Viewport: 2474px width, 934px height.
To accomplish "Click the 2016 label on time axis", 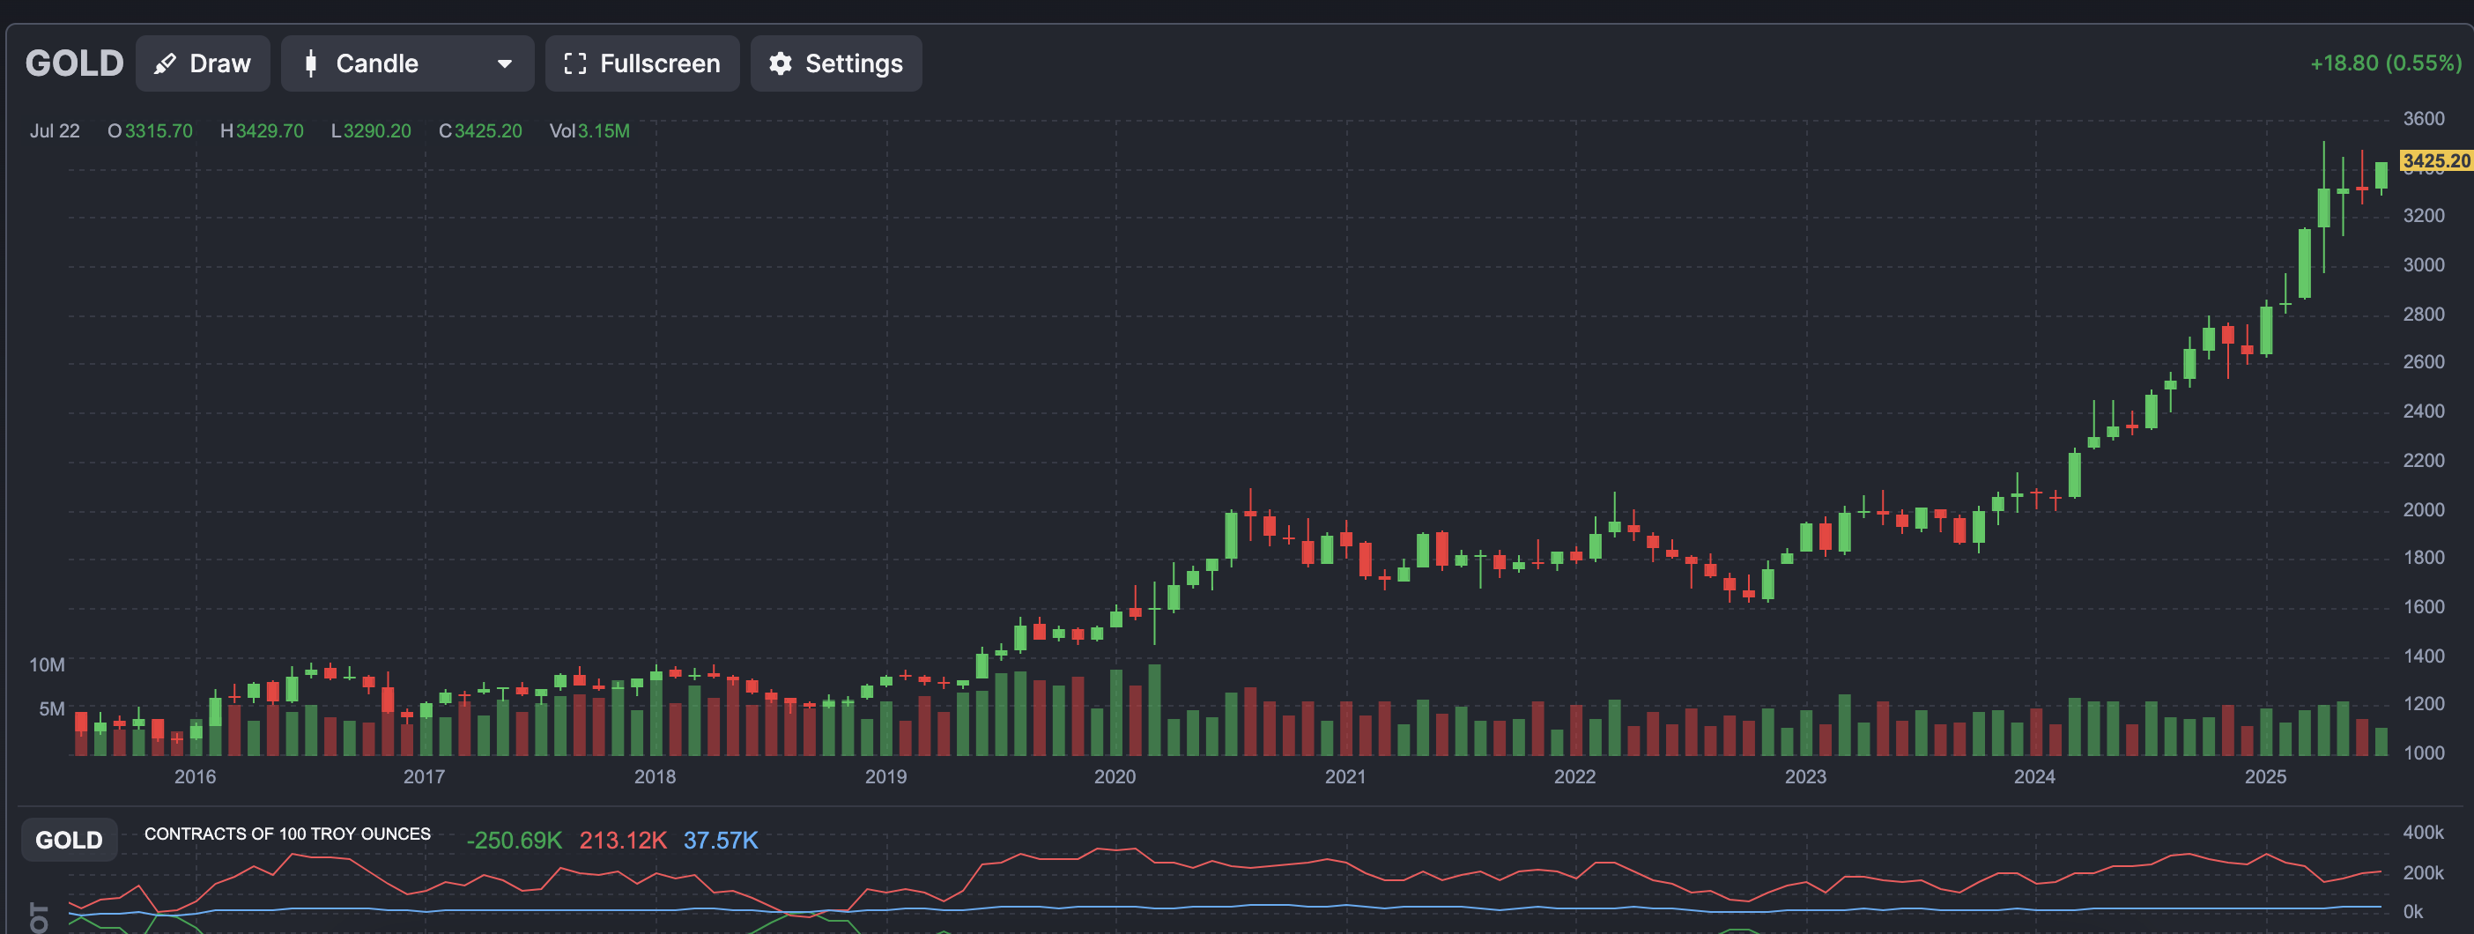I will [x=195, y=776].
